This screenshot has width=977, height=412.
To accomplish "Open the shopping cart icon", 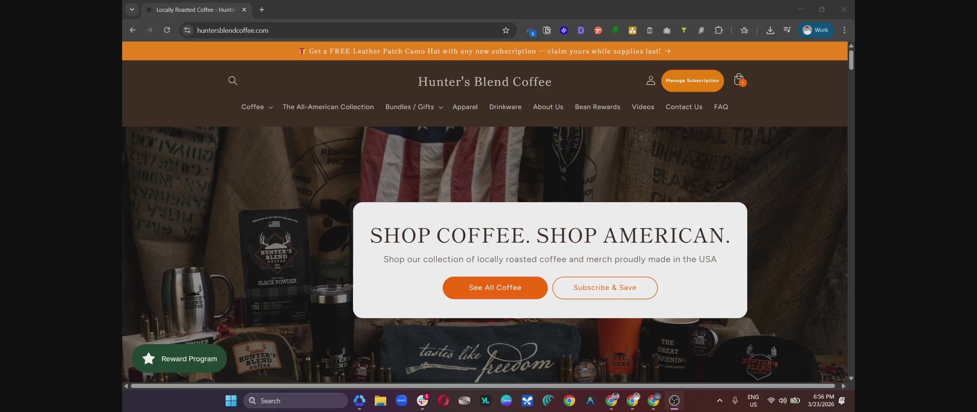I will [739, 80].
